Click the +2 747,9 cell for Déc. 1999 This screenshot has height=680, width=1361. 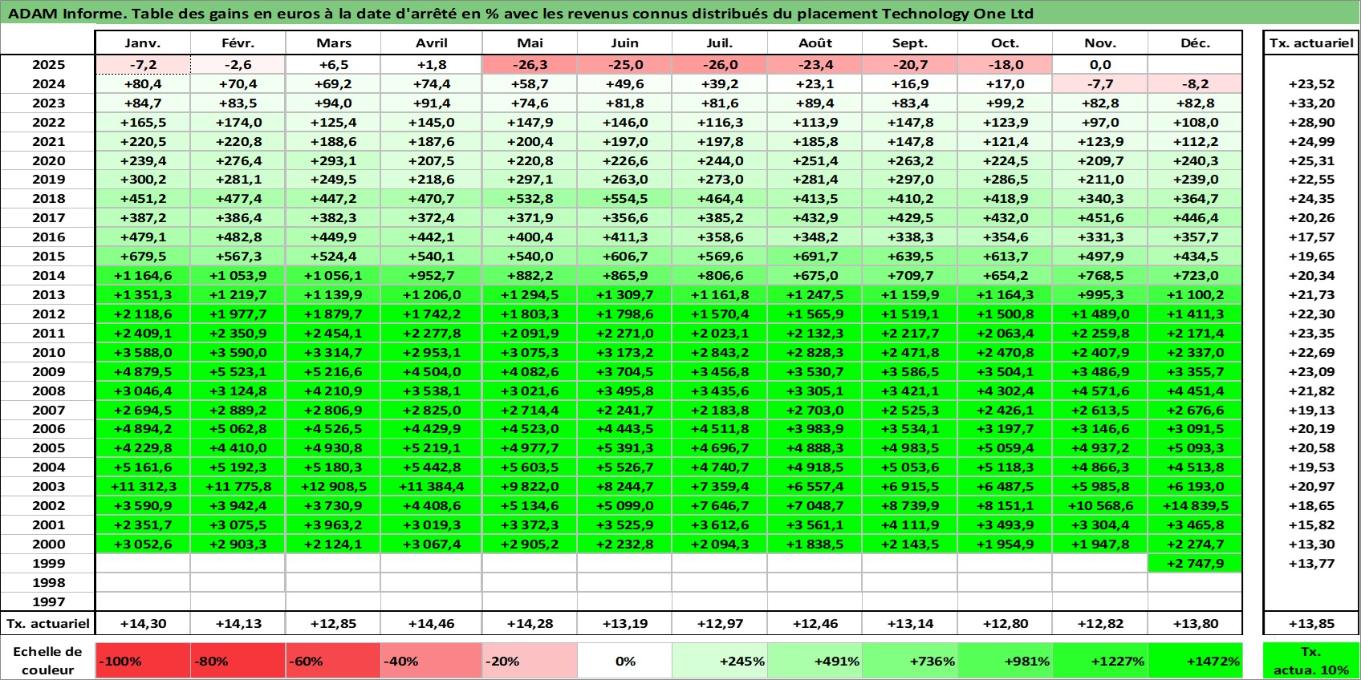click(1195, 563)
